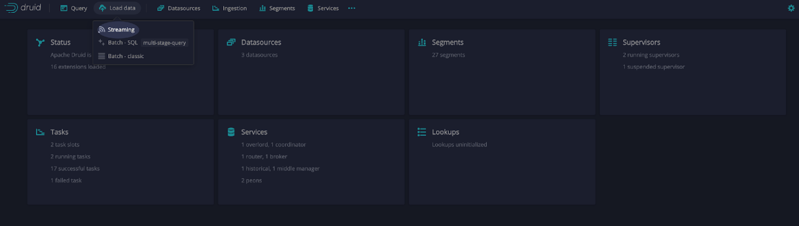799x226 pixels.
Task: Open Segments from the top navigation
Action: coord(277,8)
